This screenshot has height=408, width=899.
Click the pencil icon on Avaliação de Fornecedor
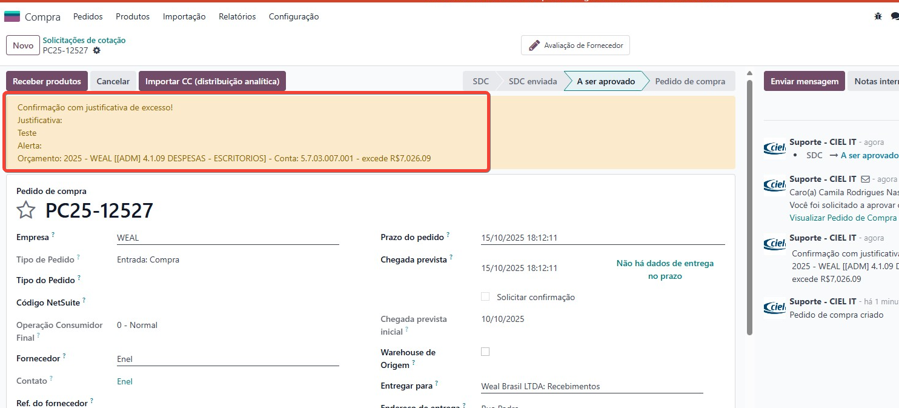[534, 45]
